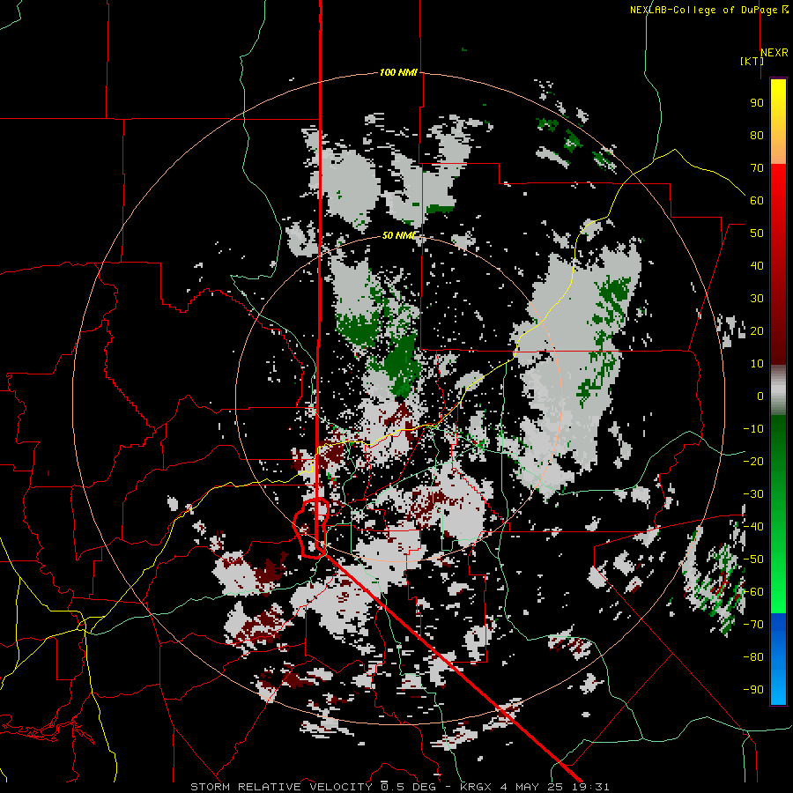Click the 19:31 timestamp in the caption
Image resolution: width=793 pixels, height=793 pixels.
(x=590, y=787)
